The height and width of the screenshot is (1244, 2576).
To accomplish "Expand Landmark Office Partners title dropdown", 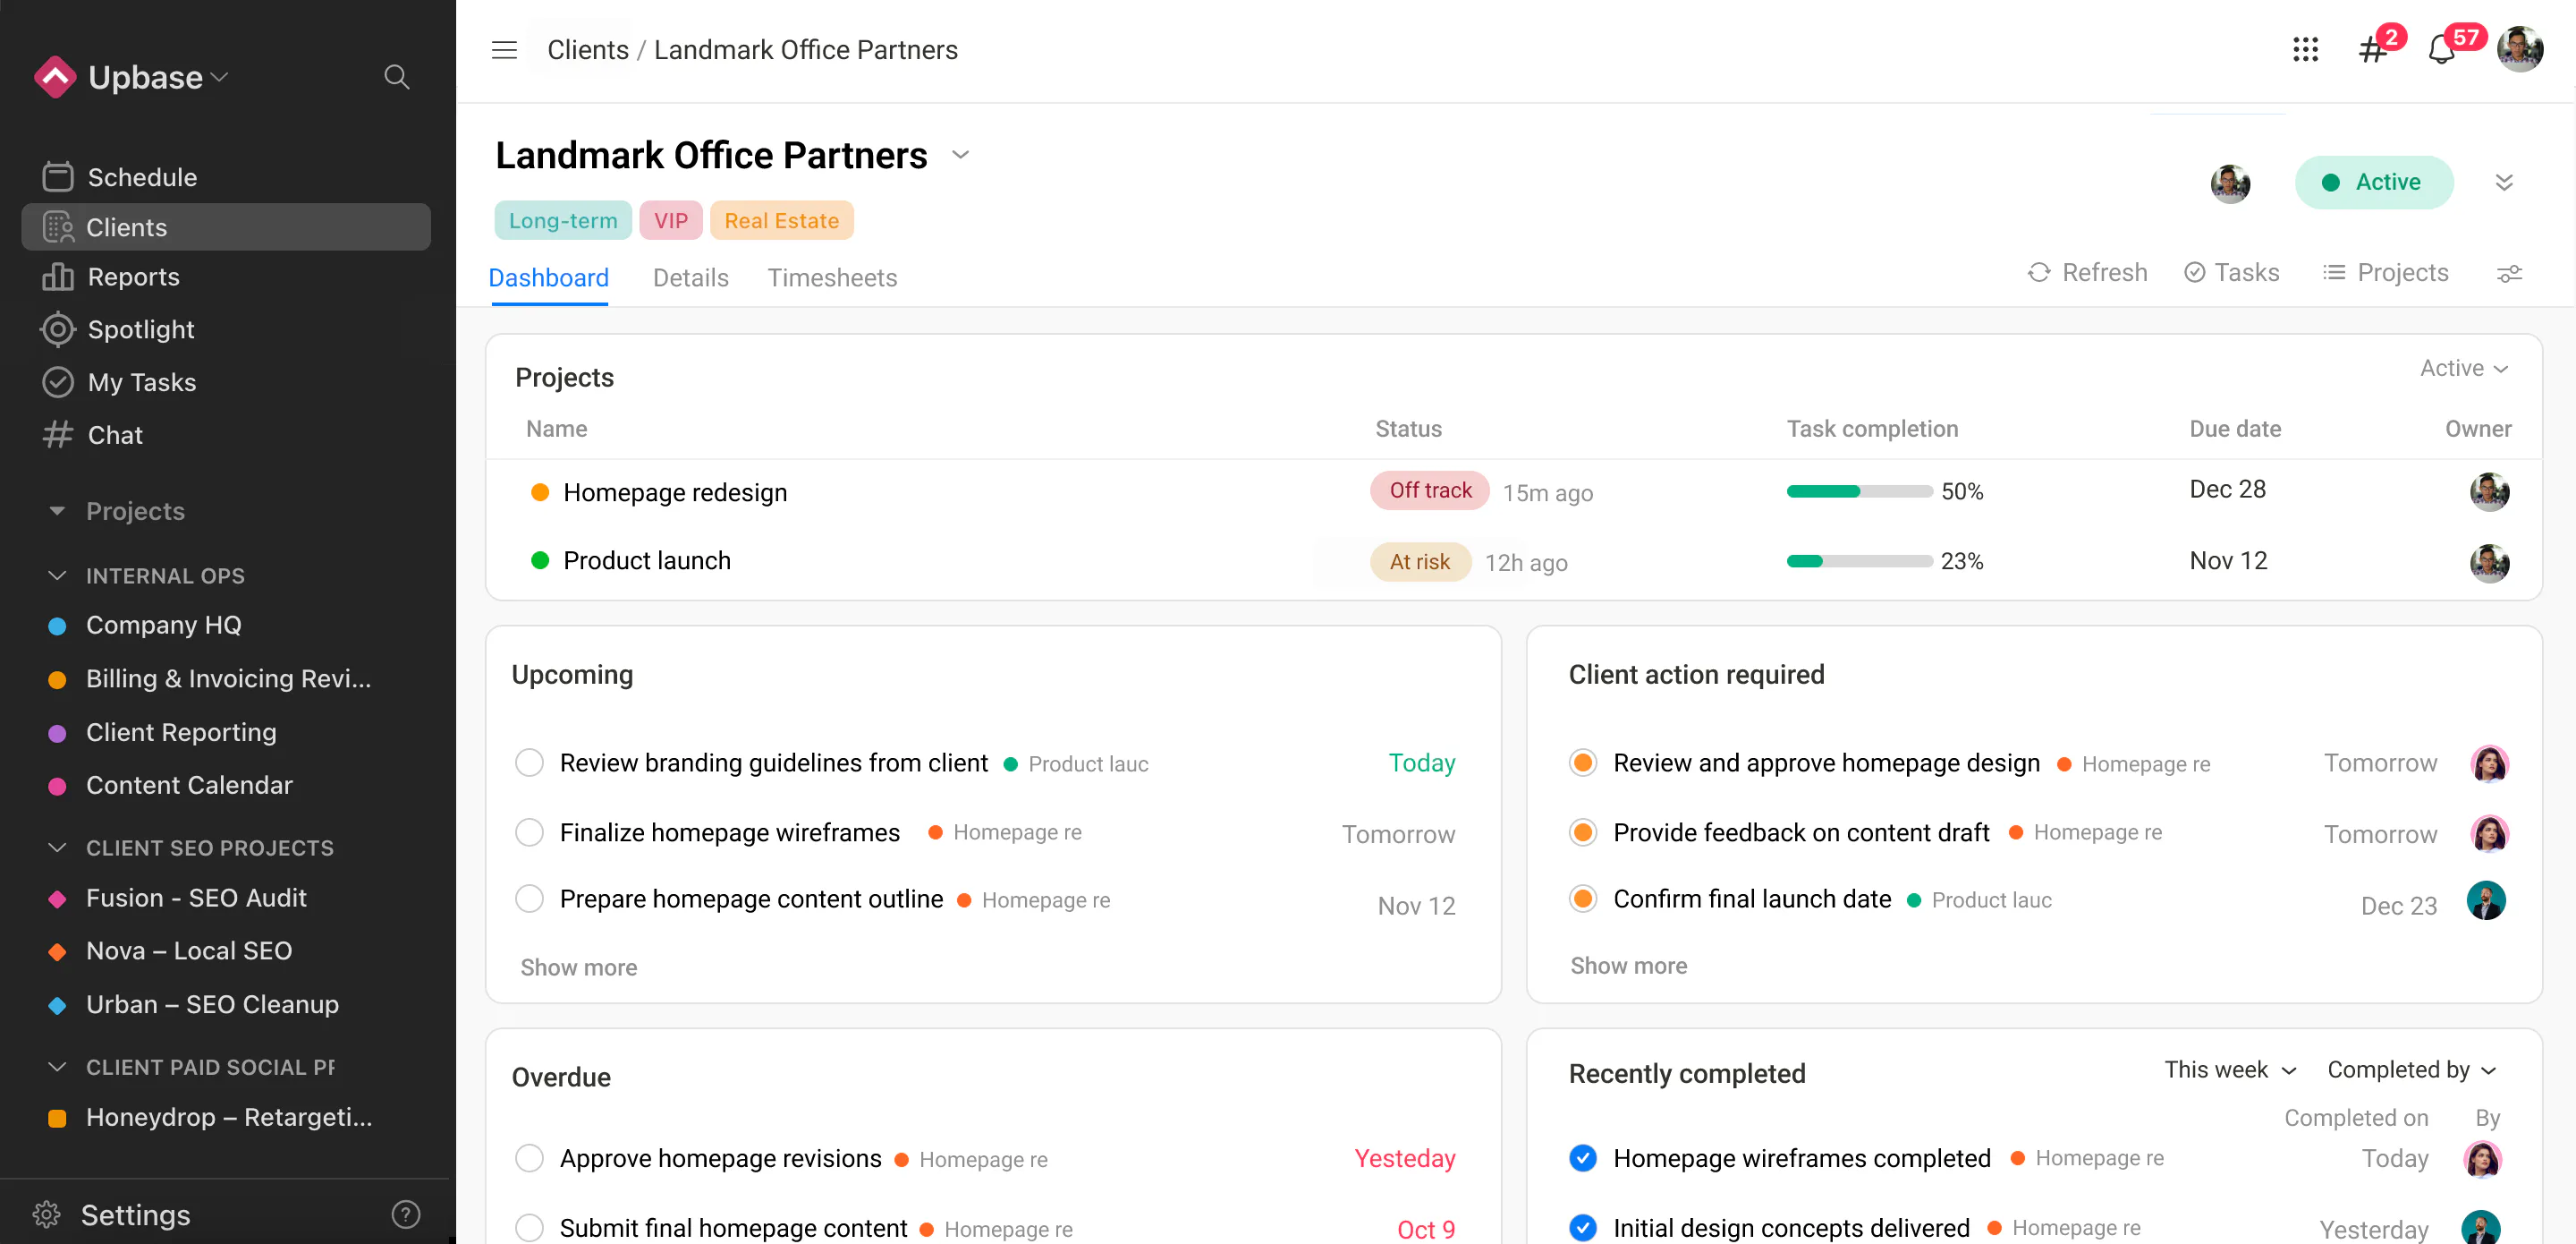I will pyautogui.click(x=960, y=155).
